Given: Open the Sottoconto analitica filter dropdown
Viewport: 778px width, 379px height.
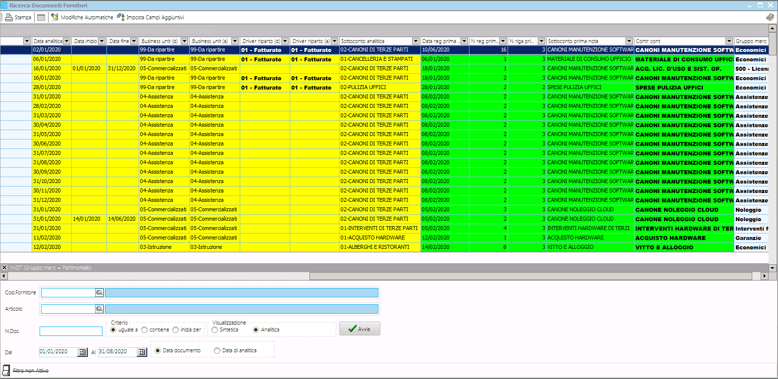Looking at the screenshot, I should click(415, 41).
